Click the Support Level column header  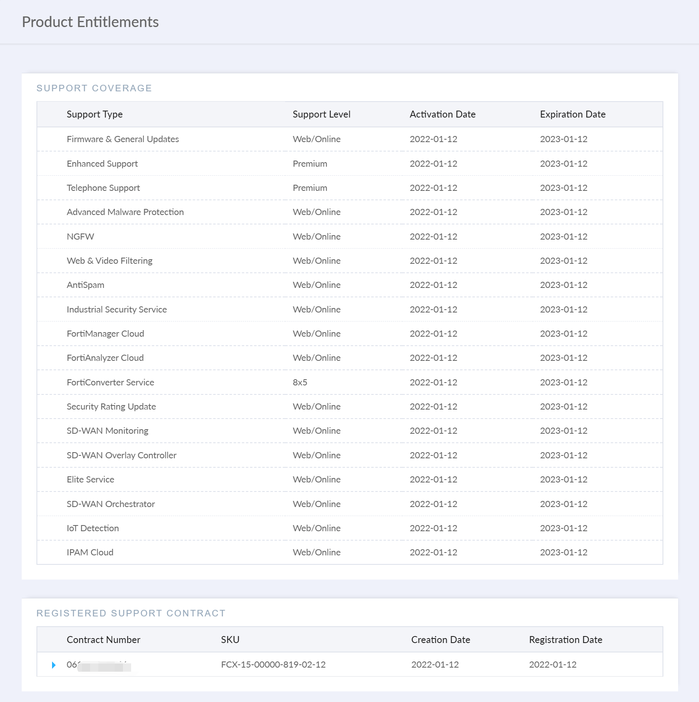pos(321,114)
